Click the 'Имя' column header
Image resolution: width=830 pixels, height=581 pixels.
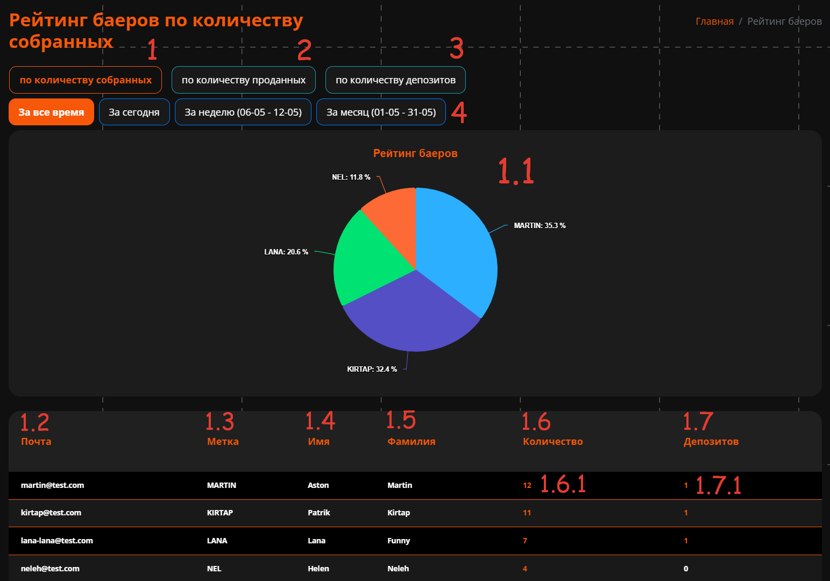point(318,441)
